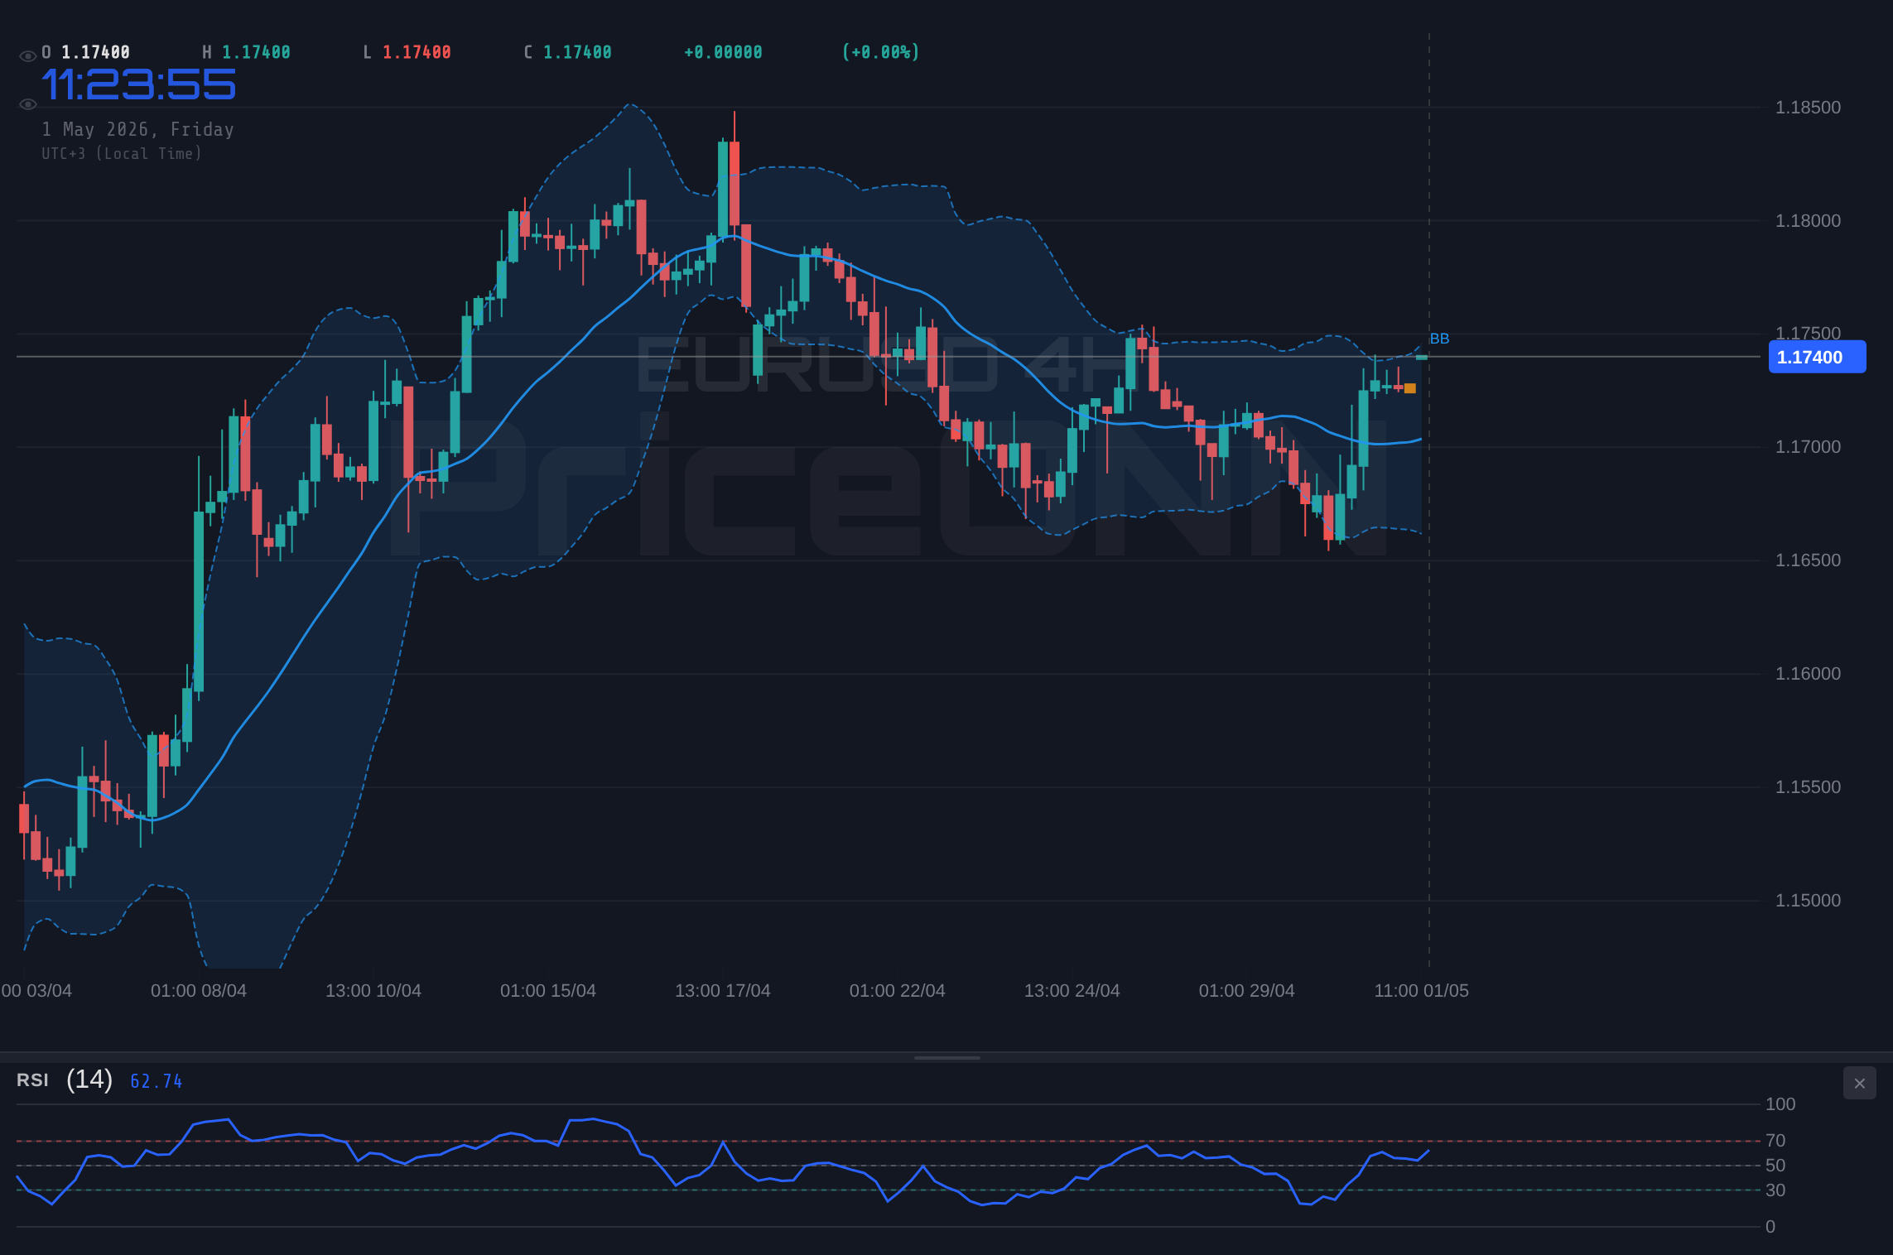
Task: Click the 1.16500 price axis label
Action: tap(1808, 560)
